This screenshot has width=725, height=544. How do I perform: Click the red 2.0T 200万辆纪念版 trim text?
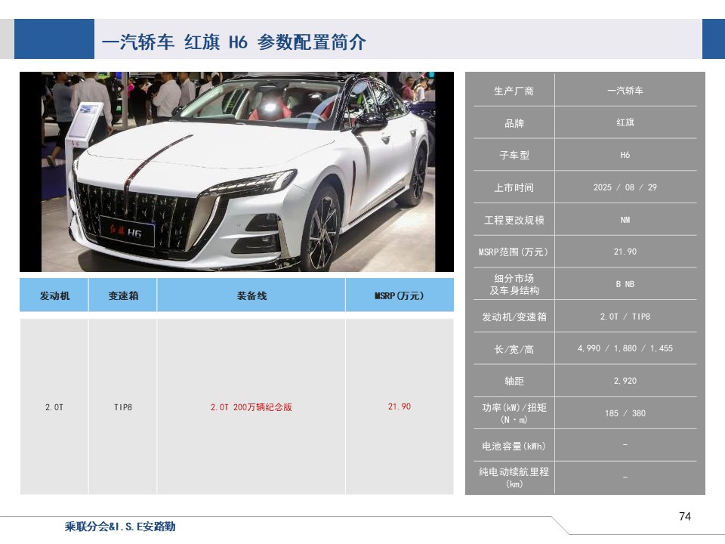(x=251, y=407)
